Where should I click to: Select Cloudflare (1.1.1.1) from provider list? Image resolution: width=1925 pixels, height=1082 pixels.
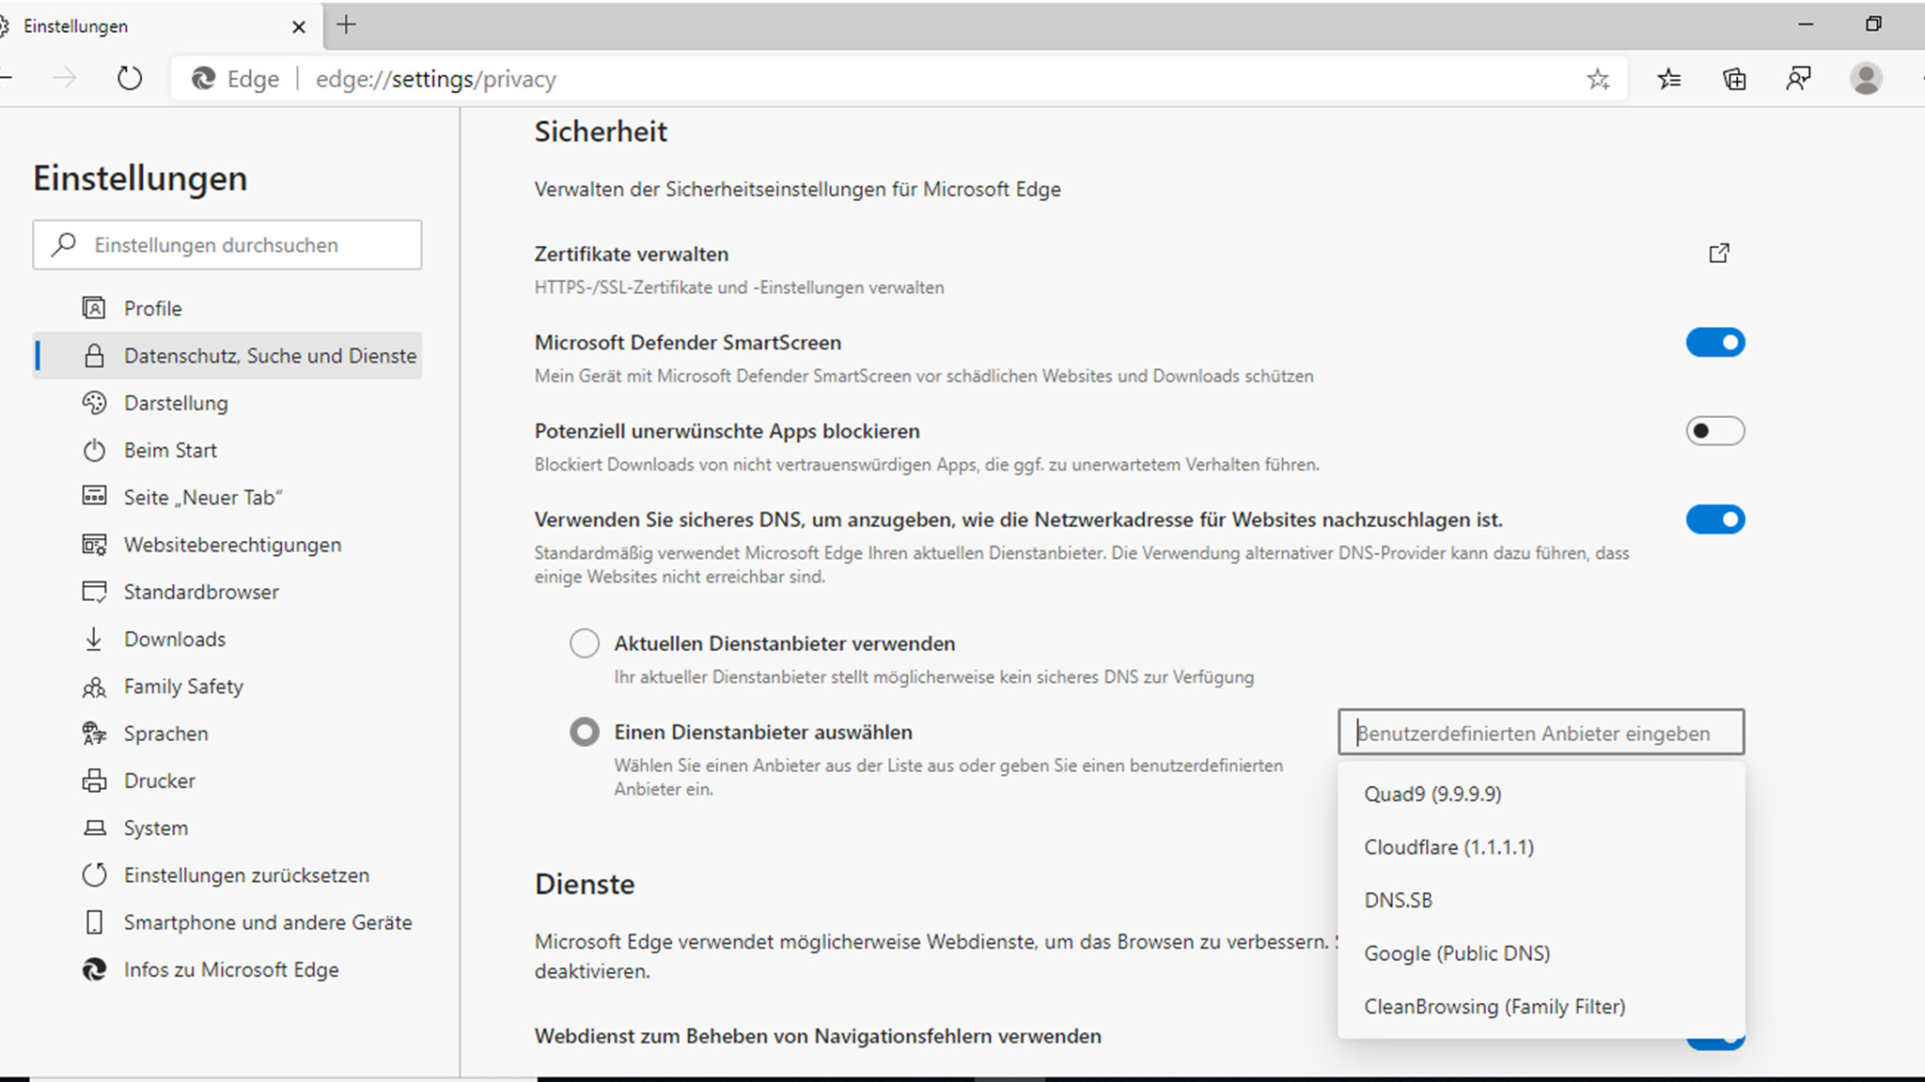(x=1449, y=847)
